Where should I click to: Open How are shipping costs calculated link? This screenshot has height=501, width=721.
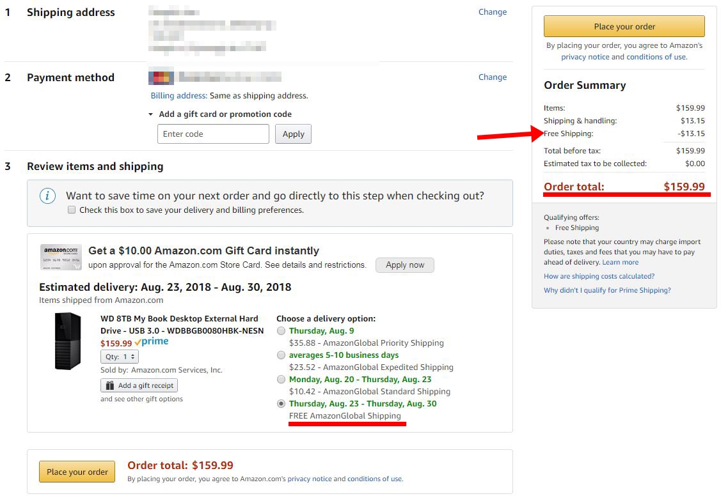tap(599, 276)
